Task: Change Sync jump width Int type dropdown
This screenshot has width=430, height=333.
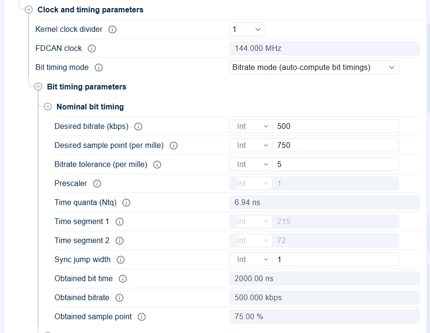Action: coord(251,260)
